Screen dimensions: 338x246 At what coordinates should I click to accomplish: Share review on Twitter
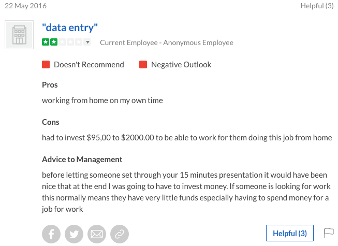(74, 234)
